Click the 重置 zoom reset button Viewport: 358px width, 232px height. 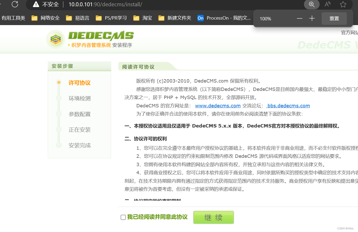point(334,19)
